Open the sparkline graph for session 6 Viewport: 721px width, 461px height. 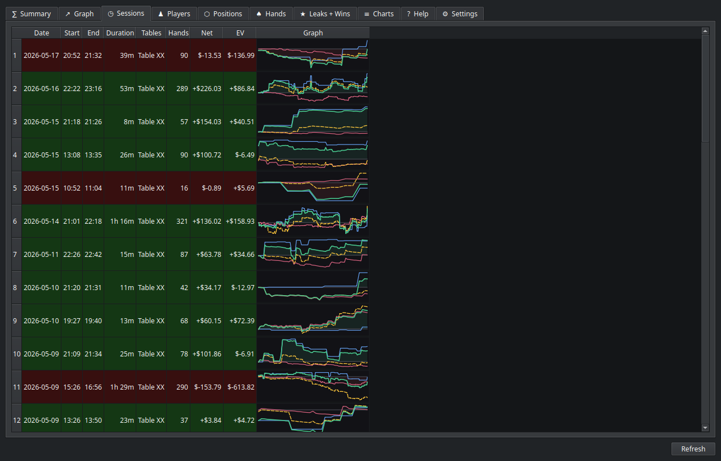pyautogui.click(x=313, y=221)
